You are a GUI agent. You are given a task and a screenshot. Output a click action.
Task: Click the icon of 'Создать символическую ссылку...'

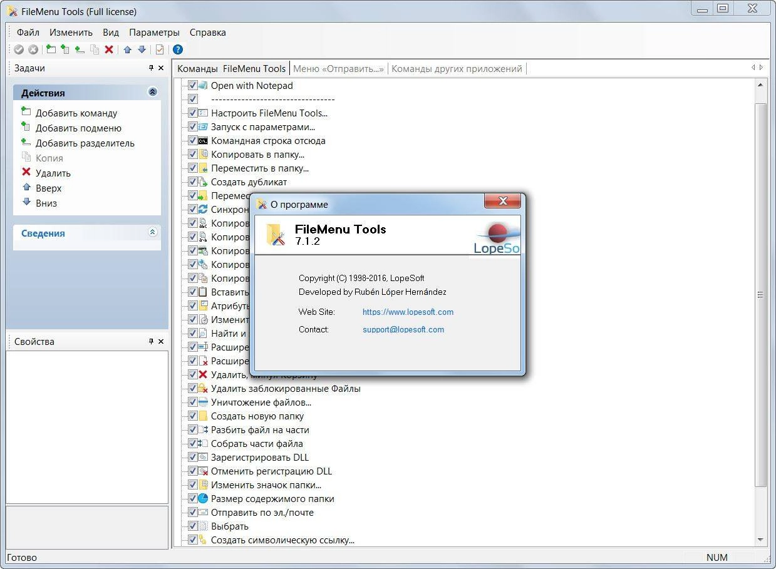tap(203, 540)
